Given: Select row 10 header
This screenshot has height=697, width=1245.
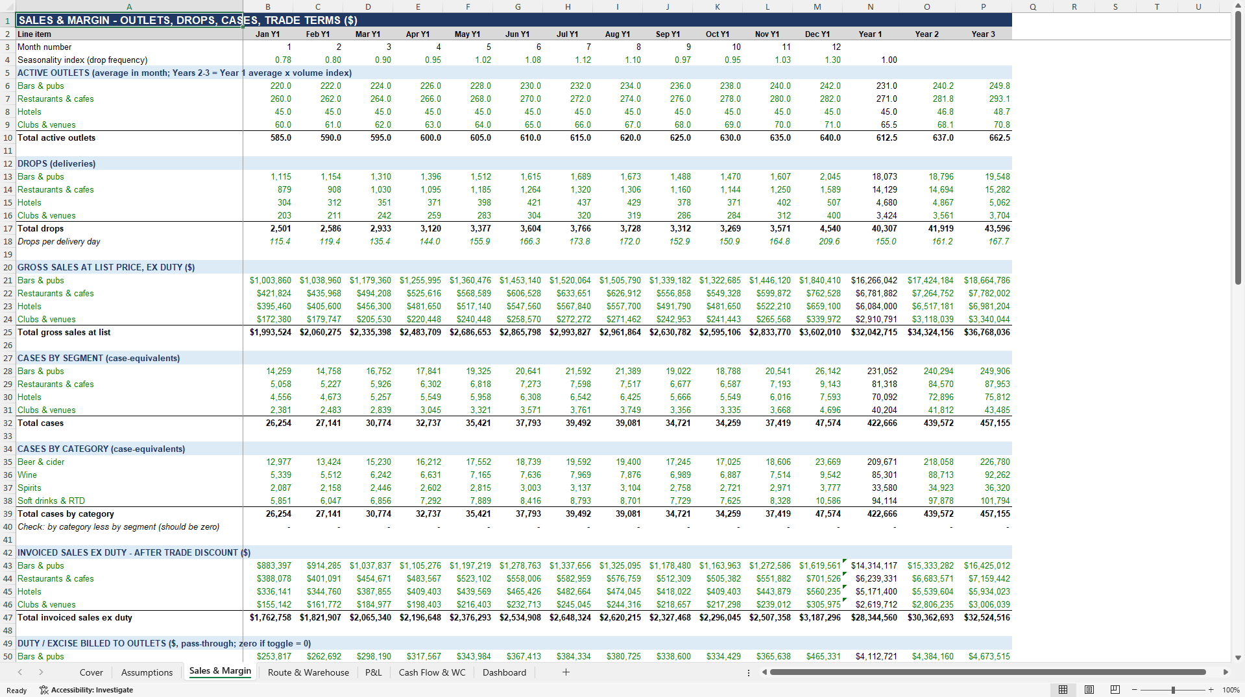Looking at the screenshot, I should tap(8, 137).
